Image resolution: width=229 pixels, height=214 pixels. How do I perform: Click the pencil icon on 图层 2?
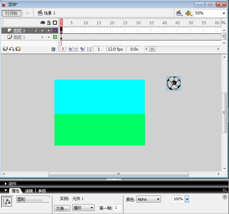click(x=36, y=30)
